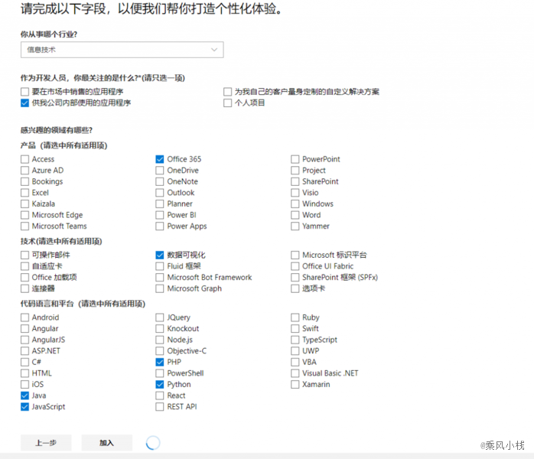Uncheck the PHP checkbox
The height and width of the screenshot is (459, 534).
[159, 362]
